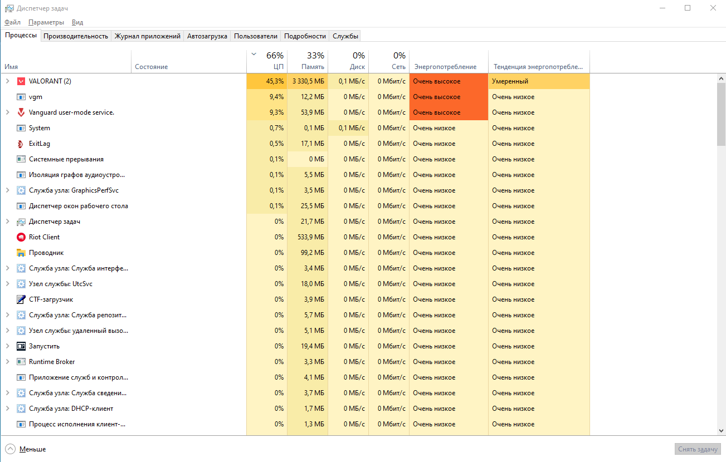Expand the Runtime Broker group
This screenshot has width=726, height=462.
(7, 362)
